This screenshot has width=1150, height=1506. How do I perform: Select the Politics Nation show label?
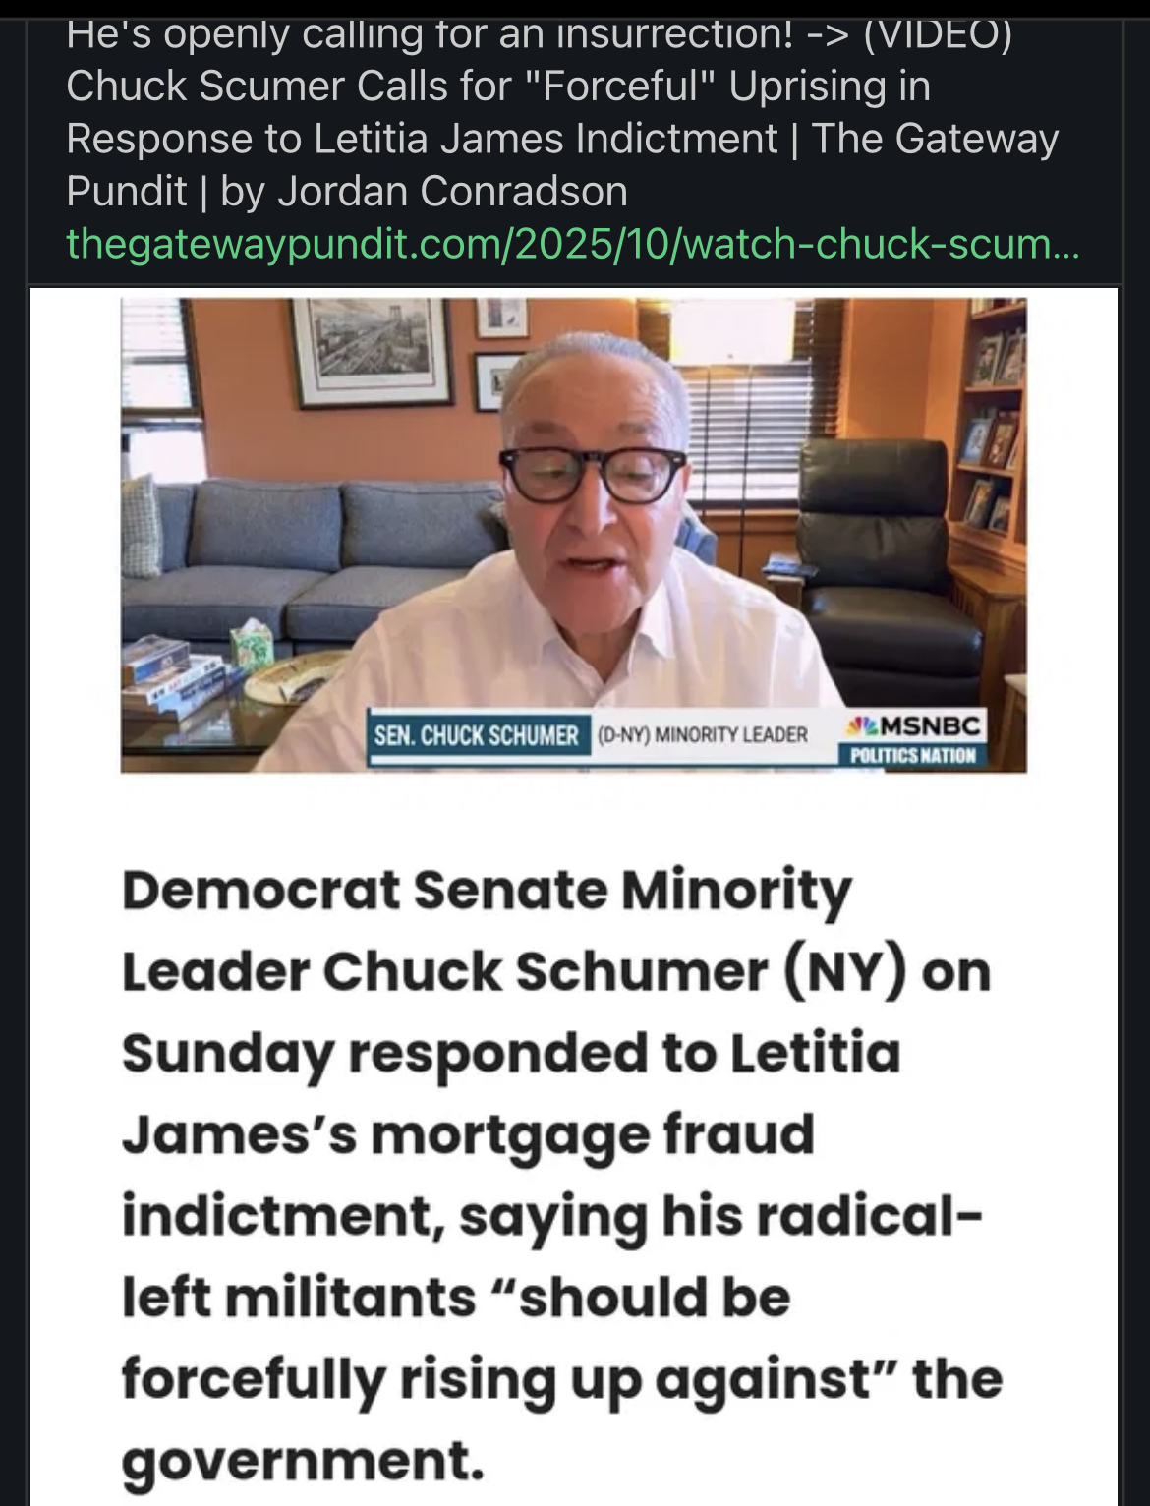click(x=912, y=755)
